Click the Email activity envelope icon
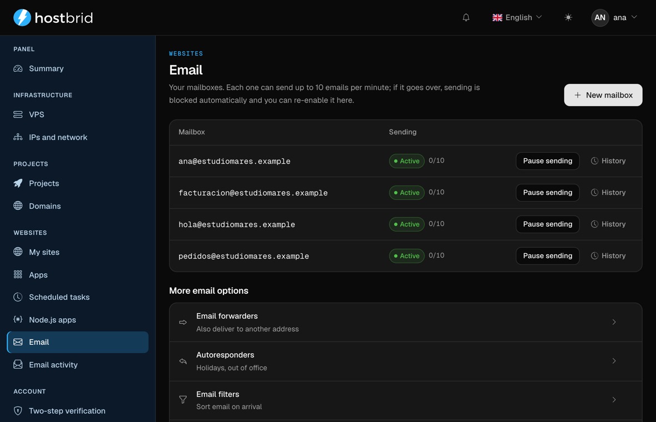Image resolution: width=656 pixels, height=422 pixels. pyautogui.click(x=18, y=364)
